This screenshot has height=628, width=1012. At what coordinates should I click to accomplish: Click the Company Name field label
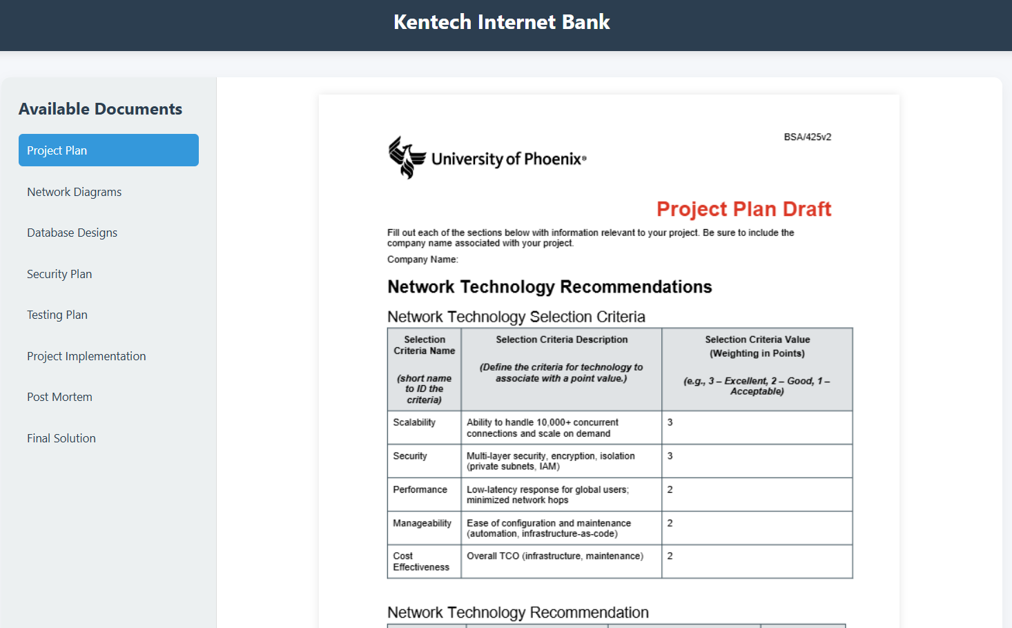click(422, 259)
